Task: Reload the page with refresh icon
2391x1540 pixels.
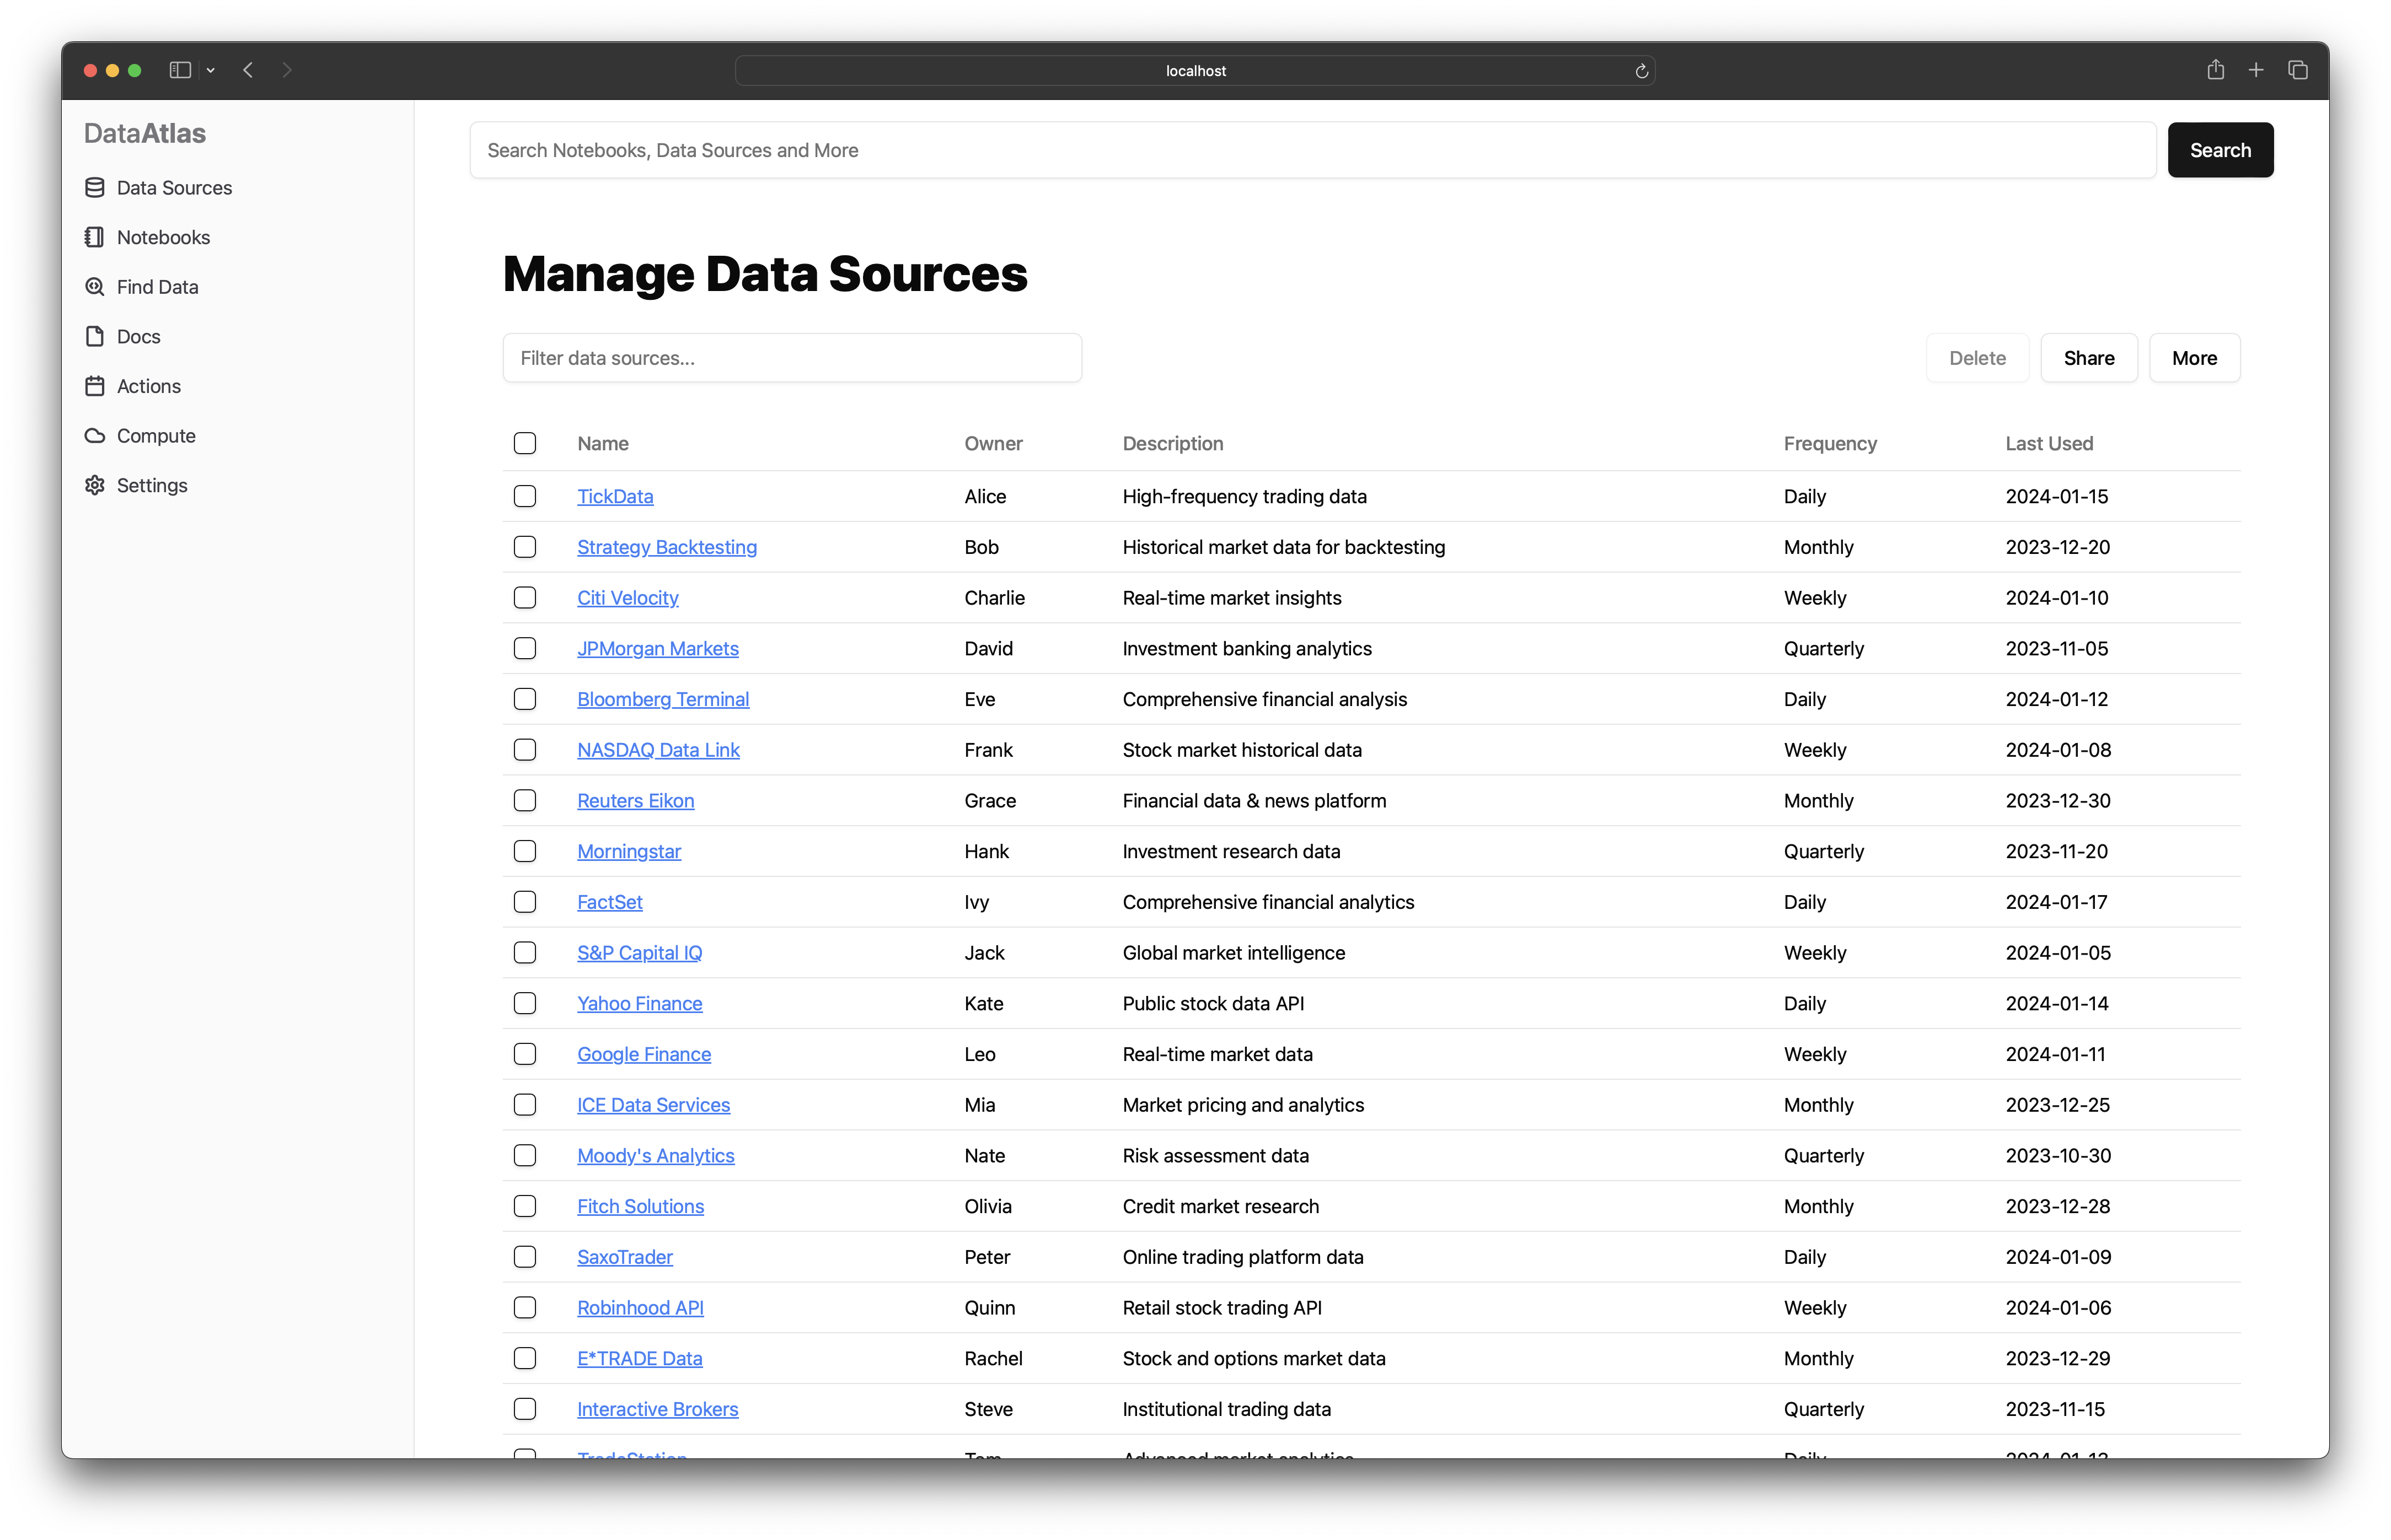Action: tap(1641, 71)
